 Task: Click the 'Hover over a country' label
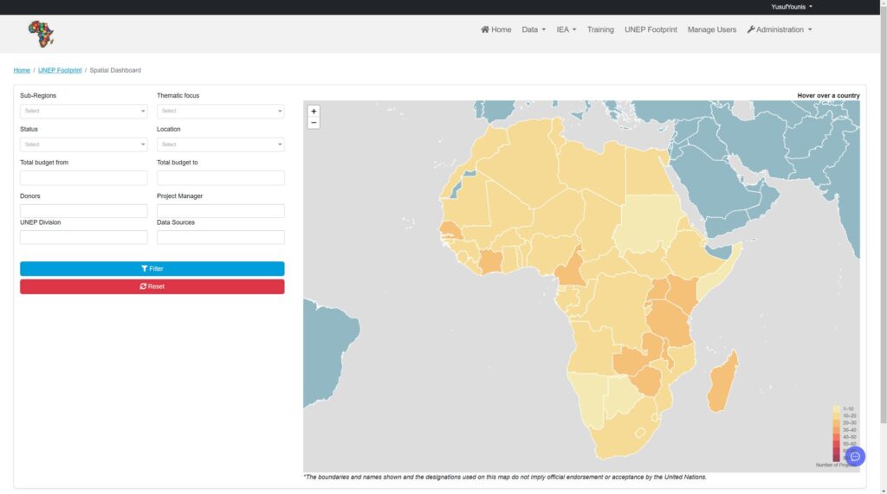[x=828, y=95]
